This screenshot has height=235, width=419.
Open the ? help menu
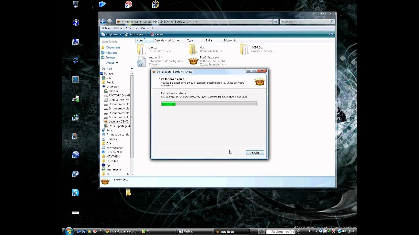tap(153, 28)
